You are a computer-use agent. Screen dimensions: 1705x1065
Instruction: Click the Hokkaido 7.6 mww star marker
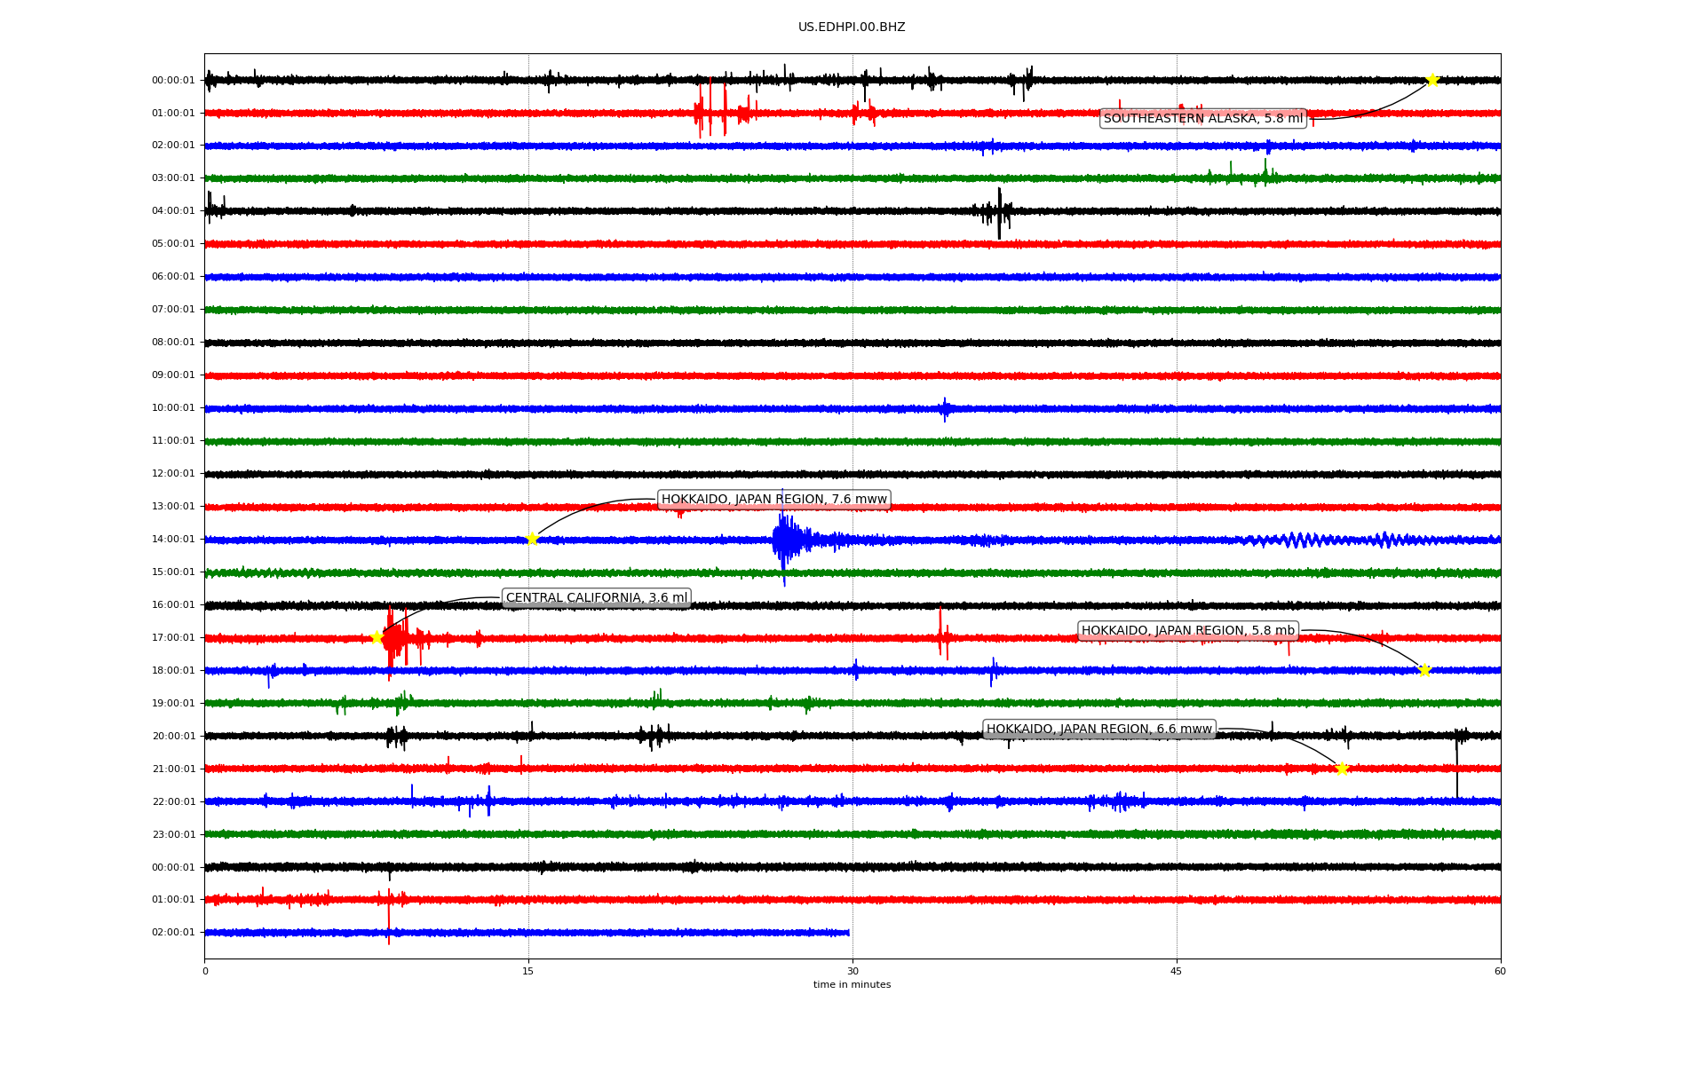click(x=532, y=539)
